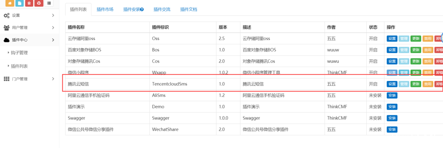Open 插件列表 in the sidebar
This screenshot has height=148, width=443.
[x=19, y=66]
